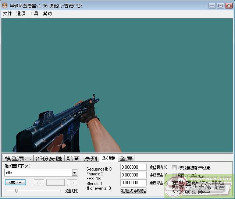The width and height of the screenshot is (235, 199).
Task: Switch to the 序列 tab
Action: (90, 158)
